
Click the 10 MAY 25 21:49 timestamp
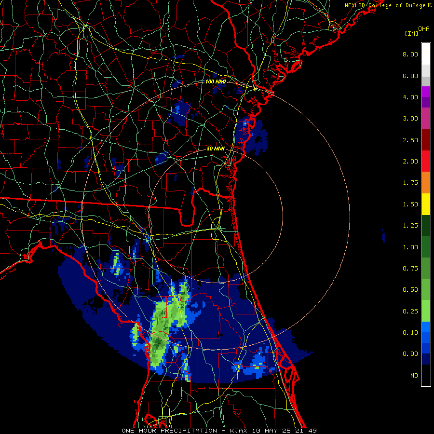285,431
